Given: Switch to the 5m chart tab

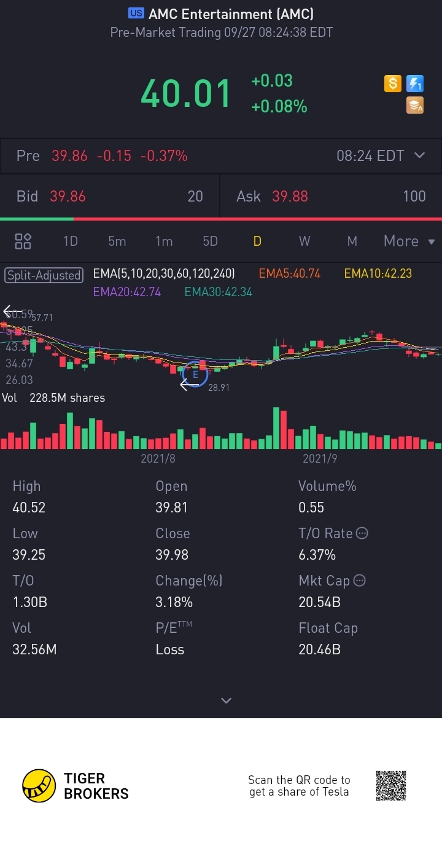Looking at the screenshot, I should (117, 241).
